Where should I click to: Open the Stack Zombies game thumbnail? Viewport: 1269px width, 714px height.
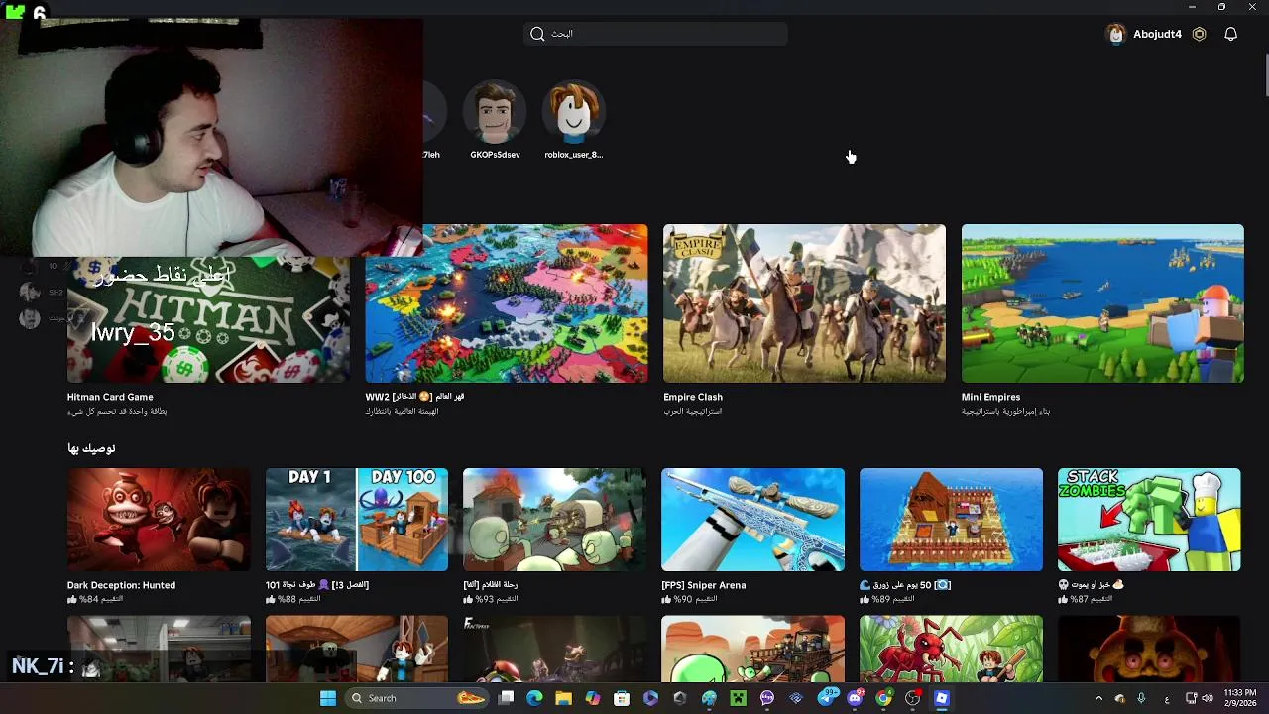[x=1149, y=520]
